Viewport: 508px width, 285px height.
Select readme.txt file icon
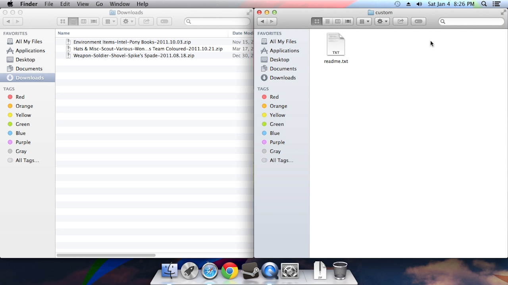pyautogui.click(x=336, y=44)
